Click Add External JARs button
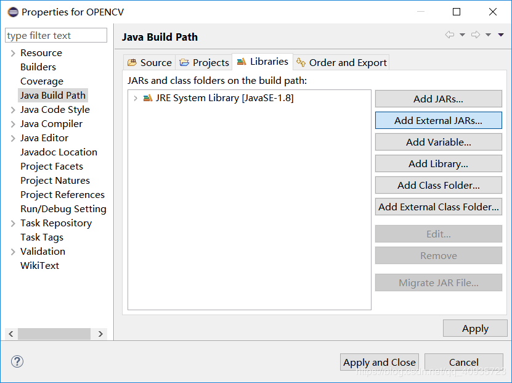The height and width of the screenshot is (383, 512). (x=438, y=120)
